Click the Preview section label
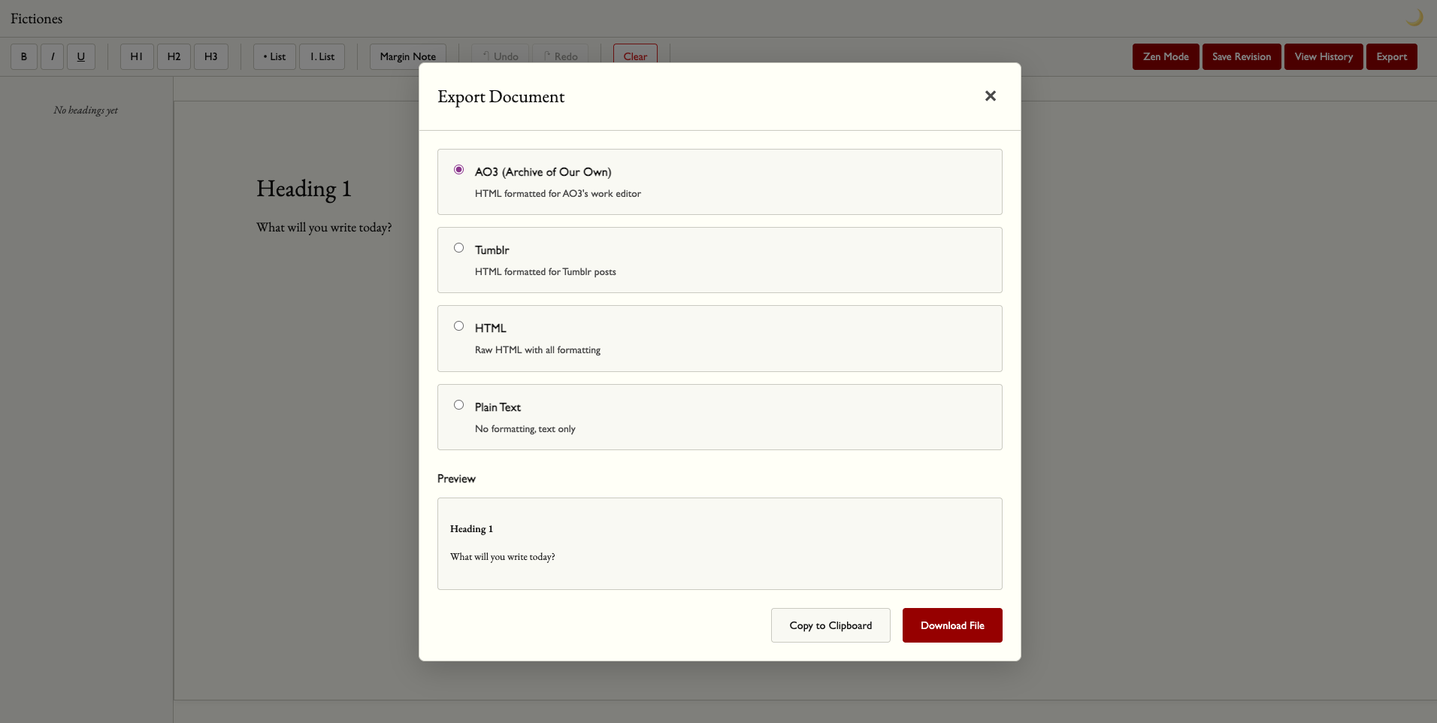Image resolution: width=1437 pixels, height=723 pixels. pyautogui.click(x=456, y=479)
